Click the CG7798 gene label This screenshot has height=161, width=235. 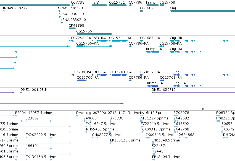click(78, 2)
